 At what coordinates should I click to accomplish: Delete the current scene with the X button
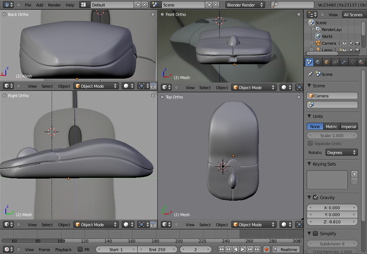pyautogui.click(x=216, y=5)
